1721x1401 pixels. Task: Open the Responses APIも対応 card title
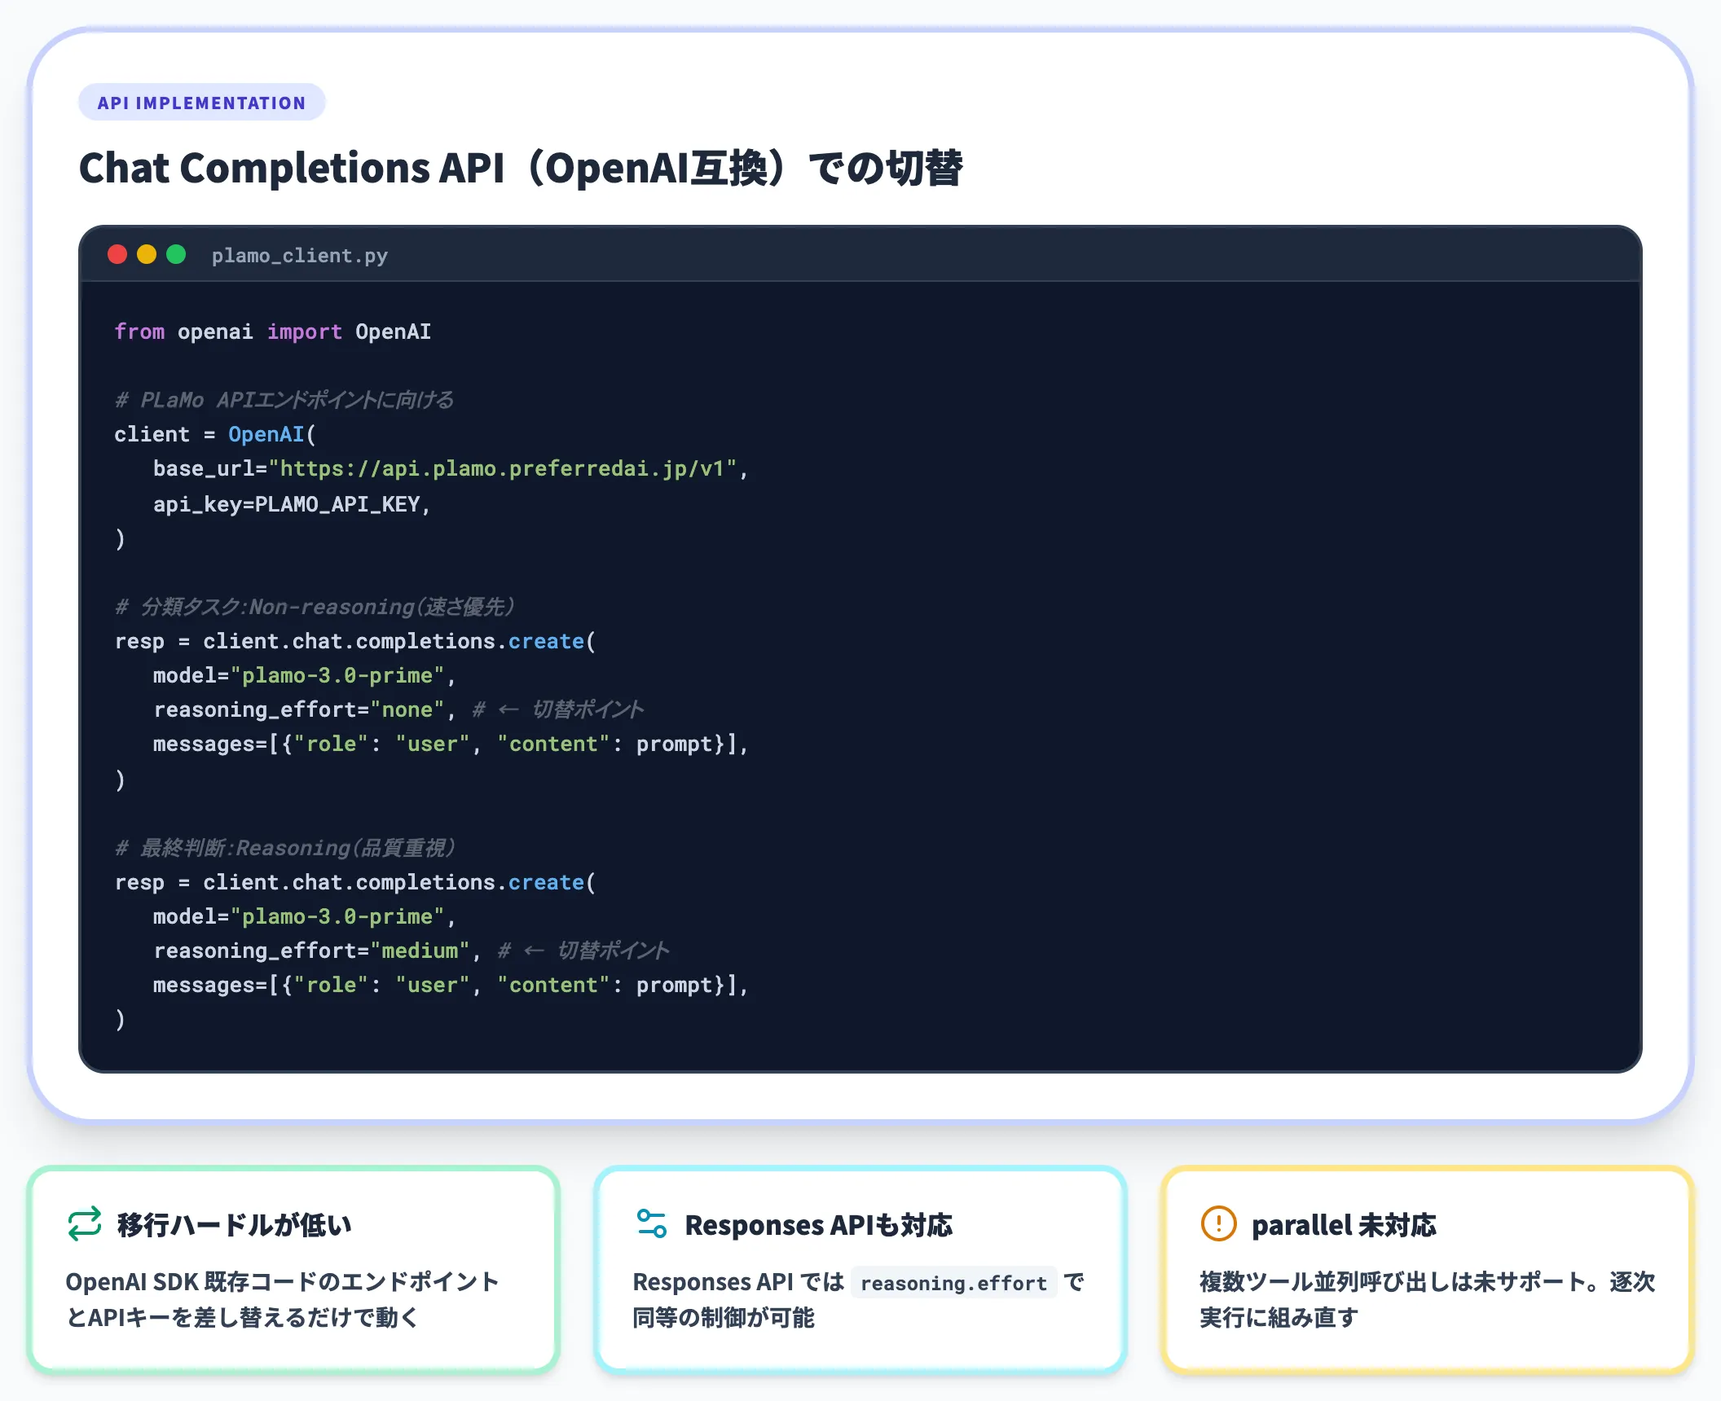tap(818, 1225)
